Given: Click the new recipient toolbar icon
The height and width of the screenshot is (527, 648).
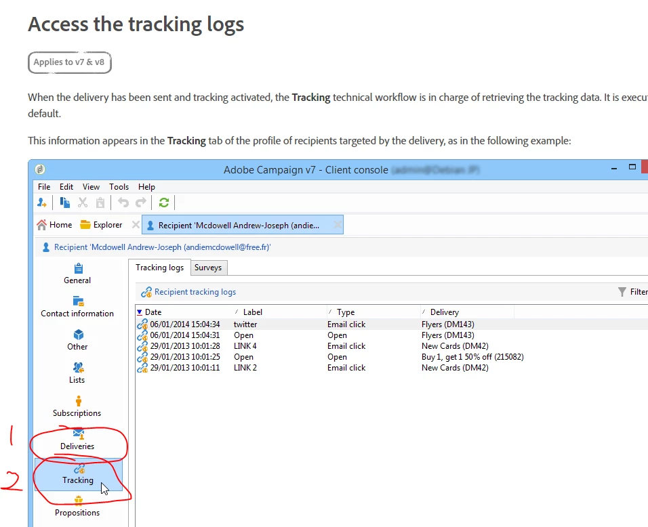Looking at the screenshot, I should coord(42,203).
